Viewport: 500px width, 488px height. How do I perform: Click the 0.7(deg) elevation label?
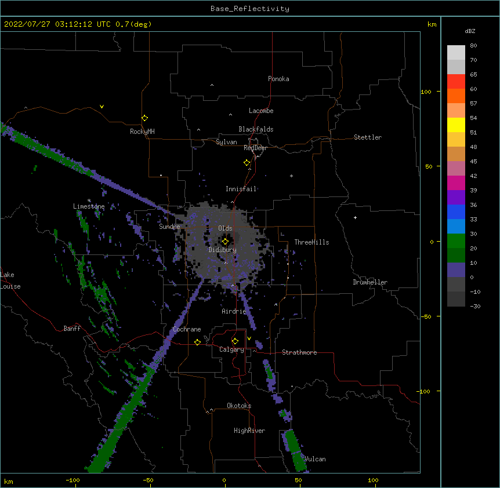133,24
